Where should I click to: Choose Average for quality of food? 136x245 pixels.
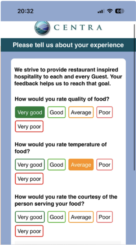pyautogui.click(x=81, y=112)
